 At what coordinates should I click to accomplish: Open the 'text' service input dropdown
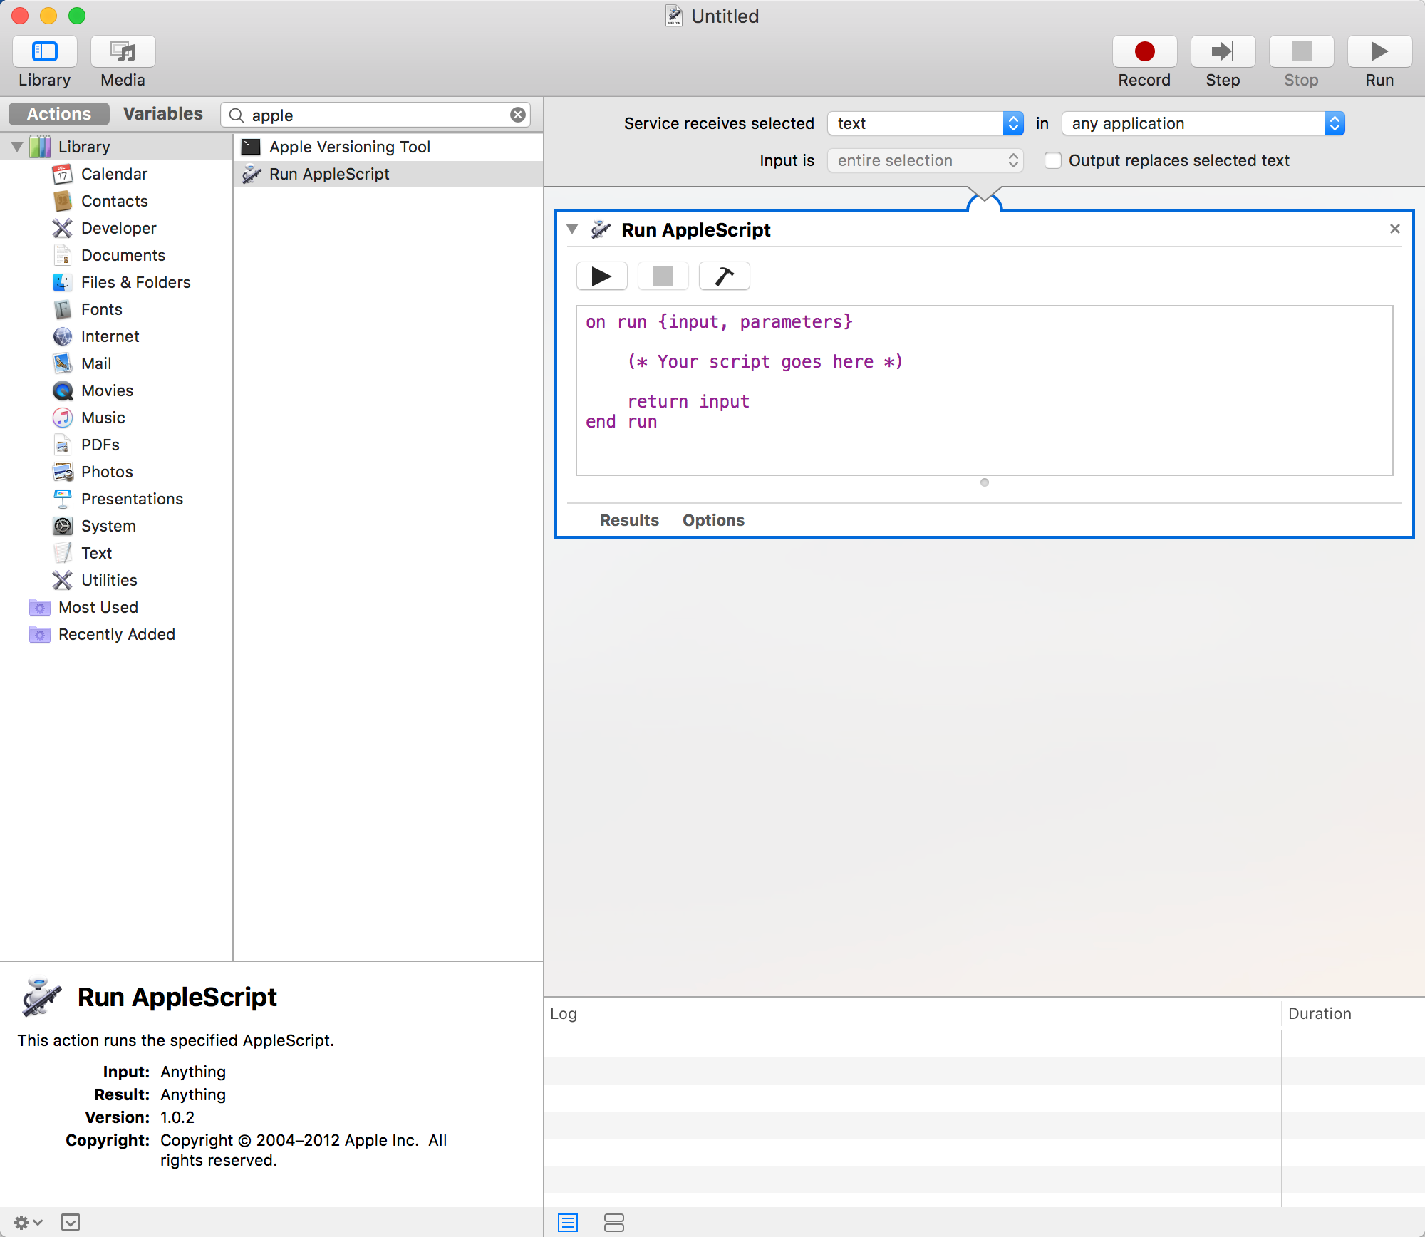pyautogui.click(x=926, y=123)
